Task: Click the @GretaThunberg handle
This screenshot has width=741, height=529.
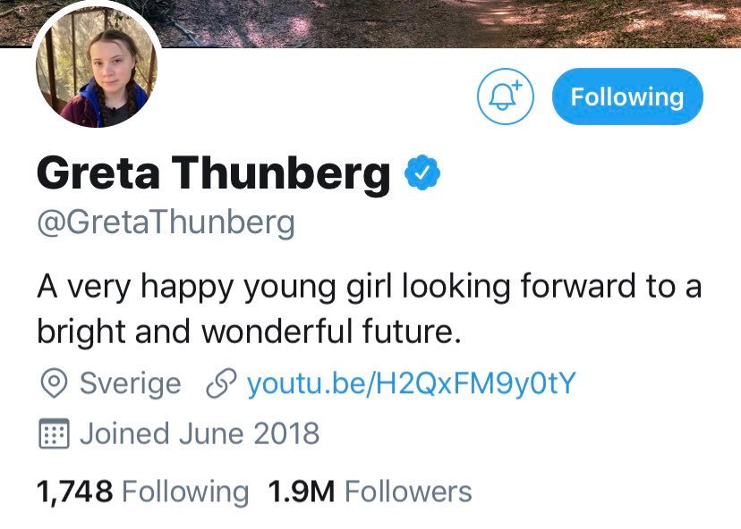Action: pos(166,223)
